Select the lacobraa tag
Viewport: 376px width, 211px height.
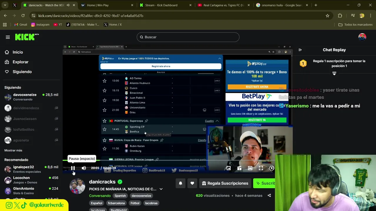pyautogui.click(x=151, y=203)
